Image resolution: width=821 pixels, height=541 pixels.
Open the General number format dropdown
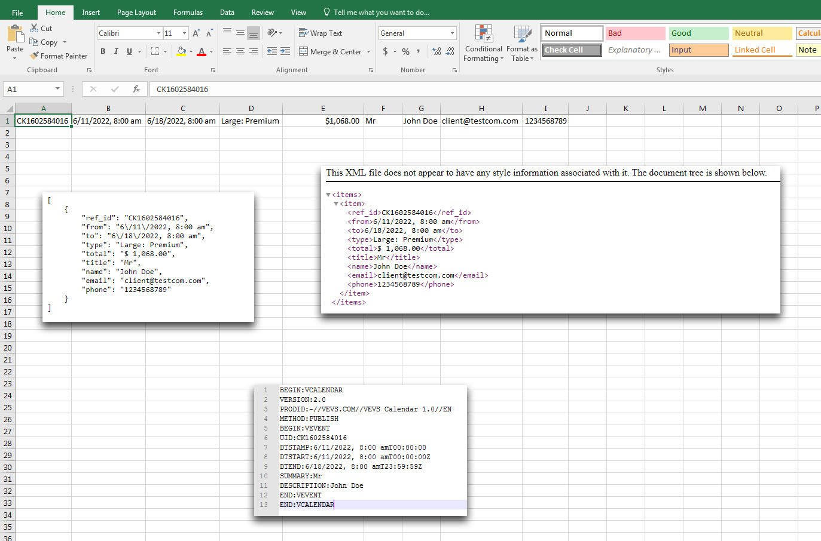click(452, 33)
